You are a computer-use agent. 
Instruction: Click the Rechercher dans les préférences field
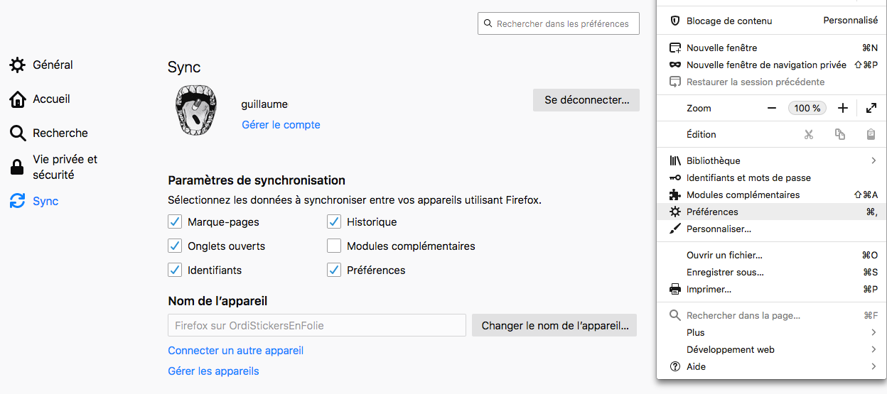[559, 23]
